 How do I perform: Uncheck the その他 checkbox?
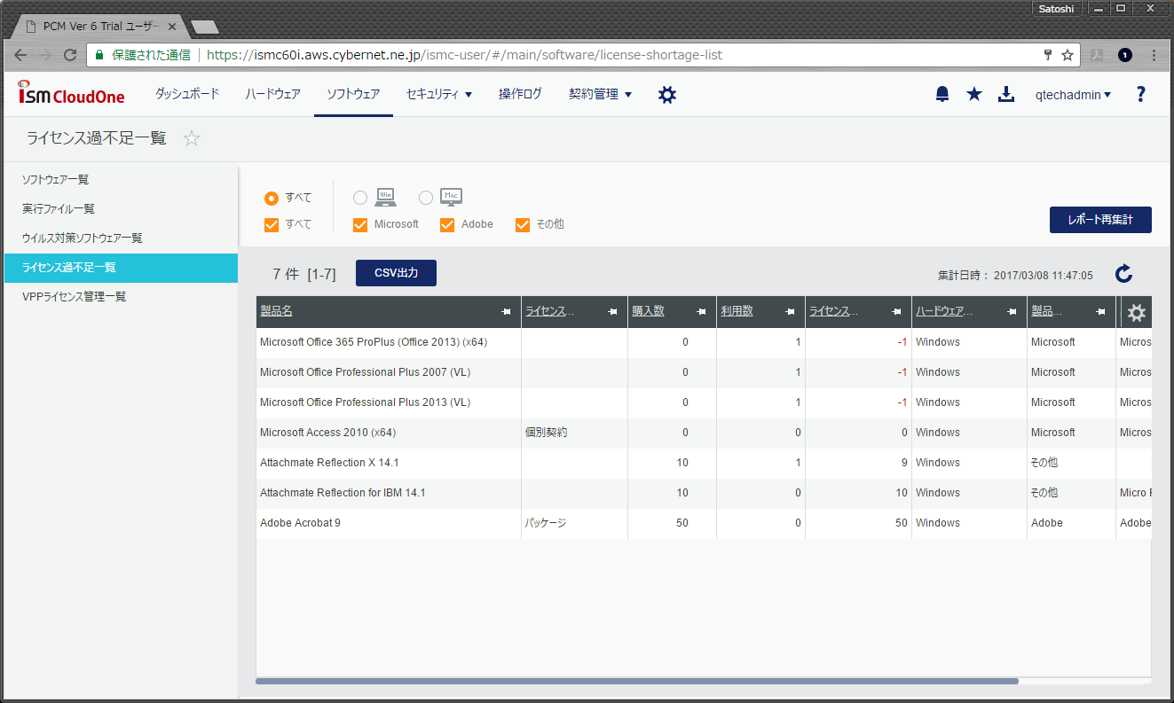523,224
